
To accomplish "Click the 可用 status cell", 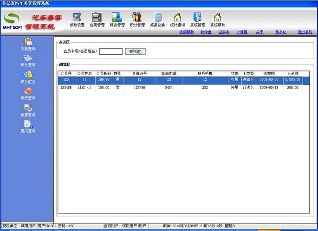I will (x=234, y=80).
